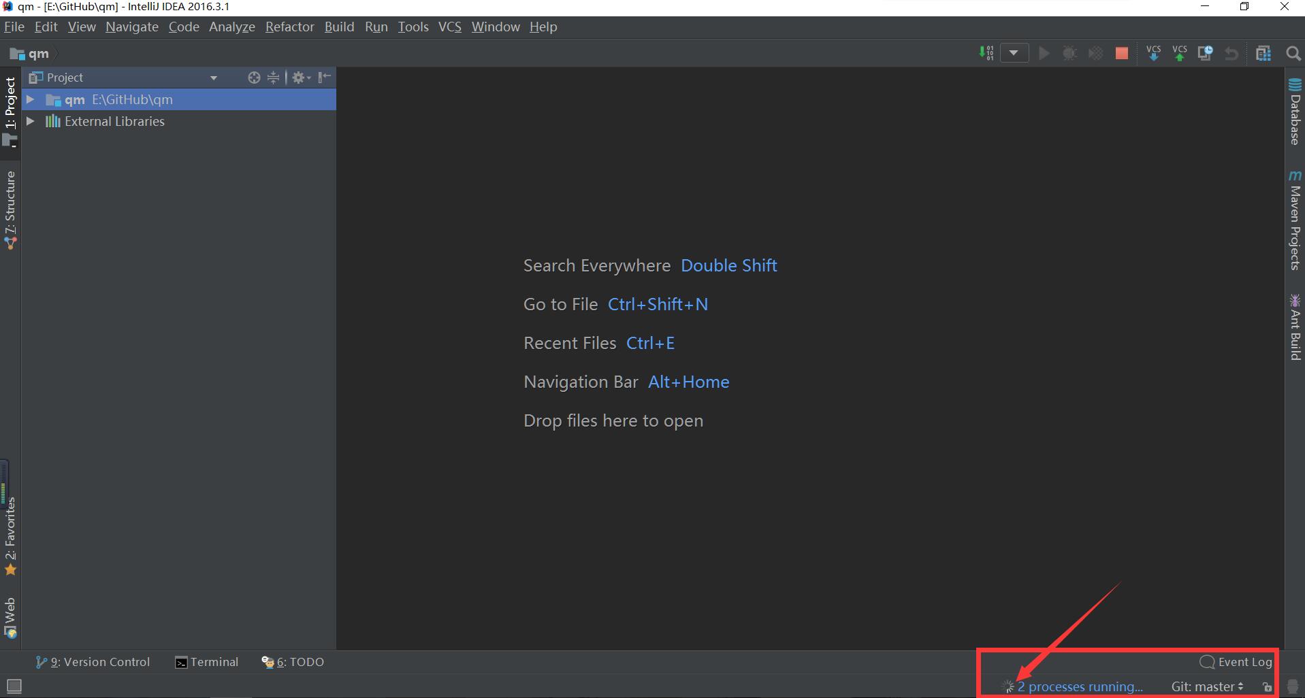
Task: Click the VCS Update Project icon
Action: coord(1153,53)
